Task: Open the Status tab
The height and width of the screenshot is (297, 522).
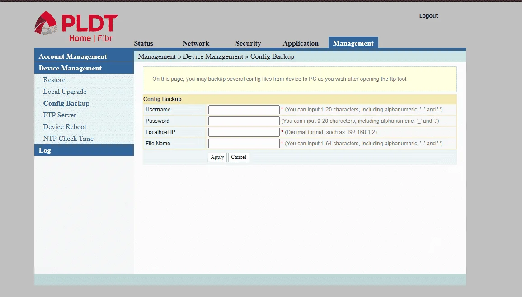Action: pyautogui.click(x=143, y=43)
